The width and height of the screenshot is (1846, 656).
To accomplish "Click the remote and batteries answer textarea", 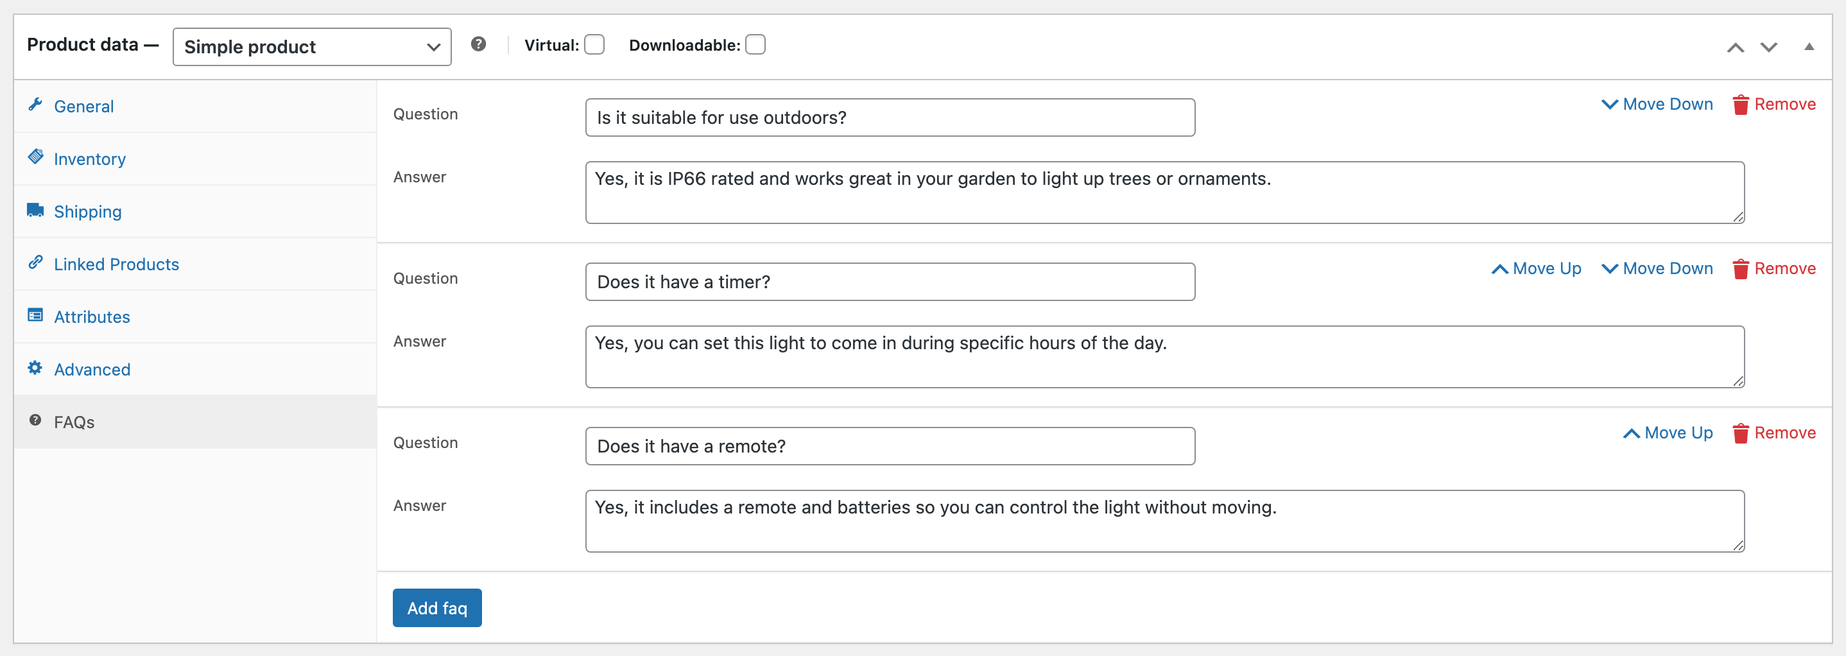I will [1164, 521].
